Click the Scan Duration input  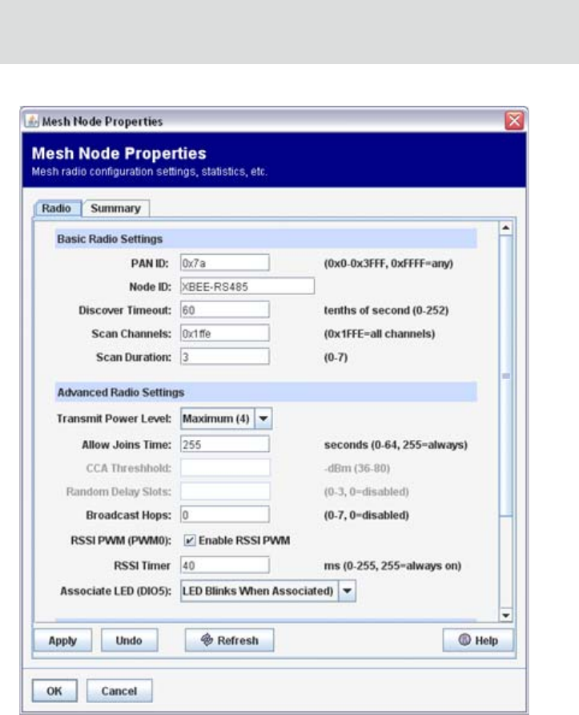pos(224,357)
